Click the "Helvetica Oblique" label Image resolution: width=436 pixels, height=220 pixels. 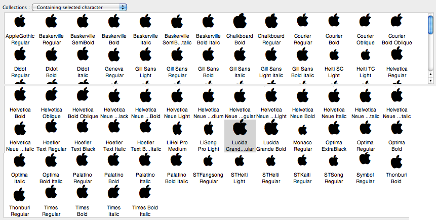(x=52, y=113)
